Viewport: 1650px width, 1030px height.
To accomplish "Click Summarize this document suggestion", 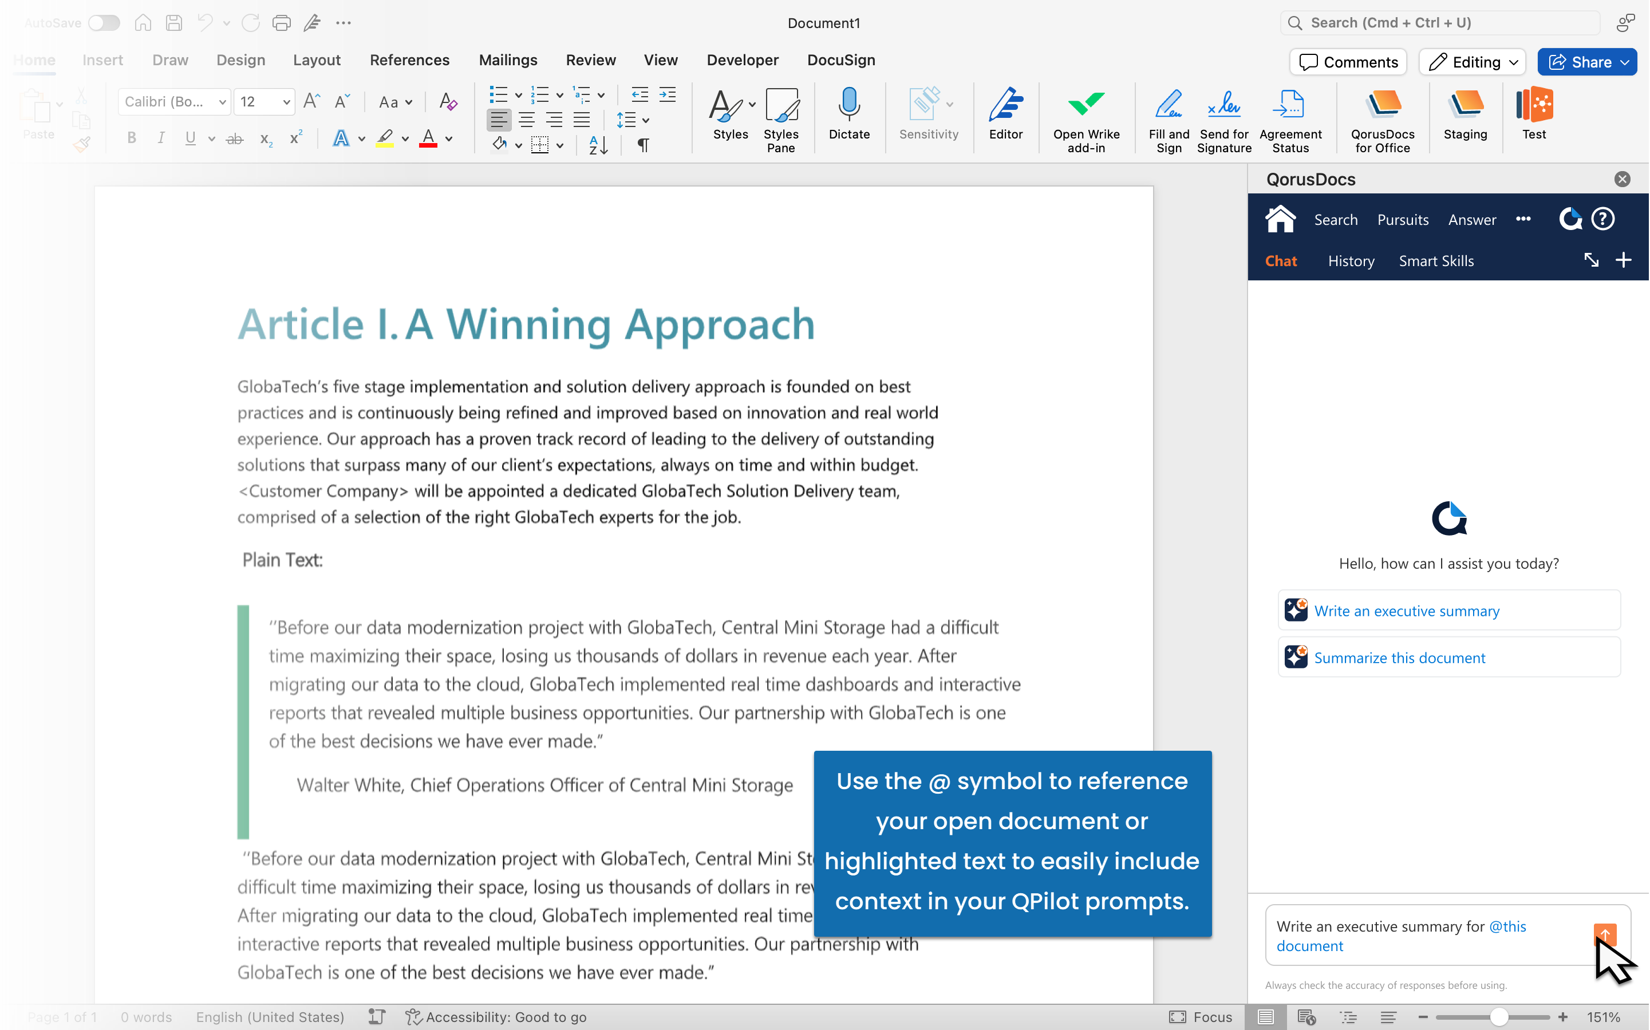I will pyautogui.click(x=1449, y=657).
